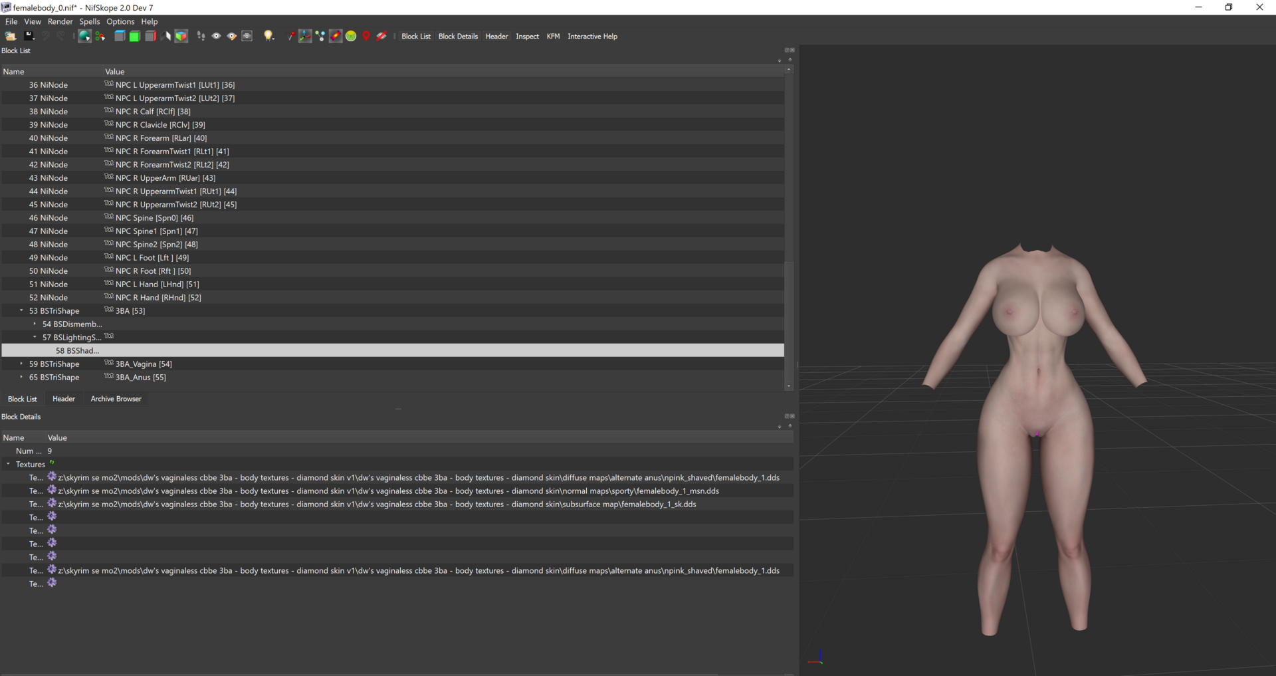The height and width of the screenshot is (676, 1276).
Task: Click the Save floppy disk icon
Action: [x=29, y=37]
